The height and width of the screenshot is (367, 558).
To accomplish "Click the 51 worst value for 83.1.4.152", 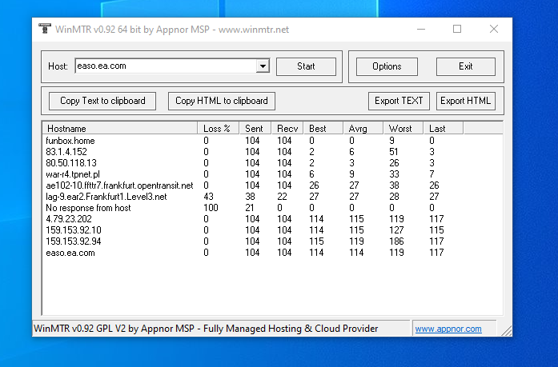I will (x=394, y=152).
